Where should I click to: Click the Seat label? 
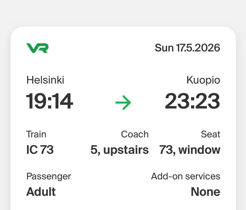[x=210, y=134]
